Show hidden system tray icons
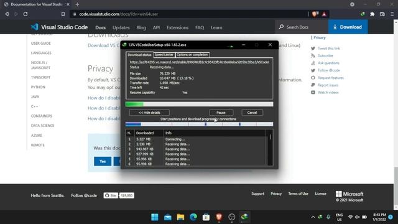The height and width of the screenshot is (224, 398). (x=313, y=217)
